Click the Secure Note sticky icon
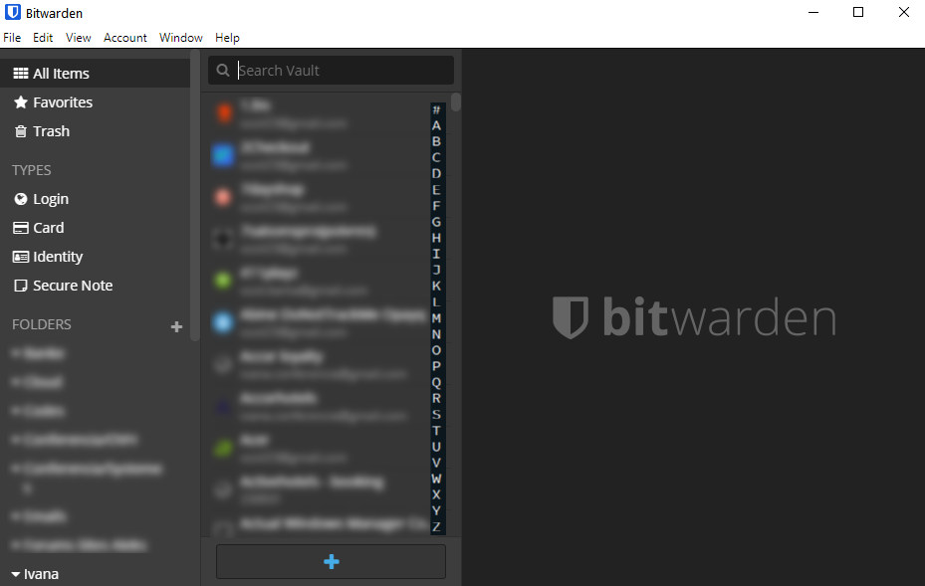The height and width of the screenshot is (586, 925). point(21,286)
